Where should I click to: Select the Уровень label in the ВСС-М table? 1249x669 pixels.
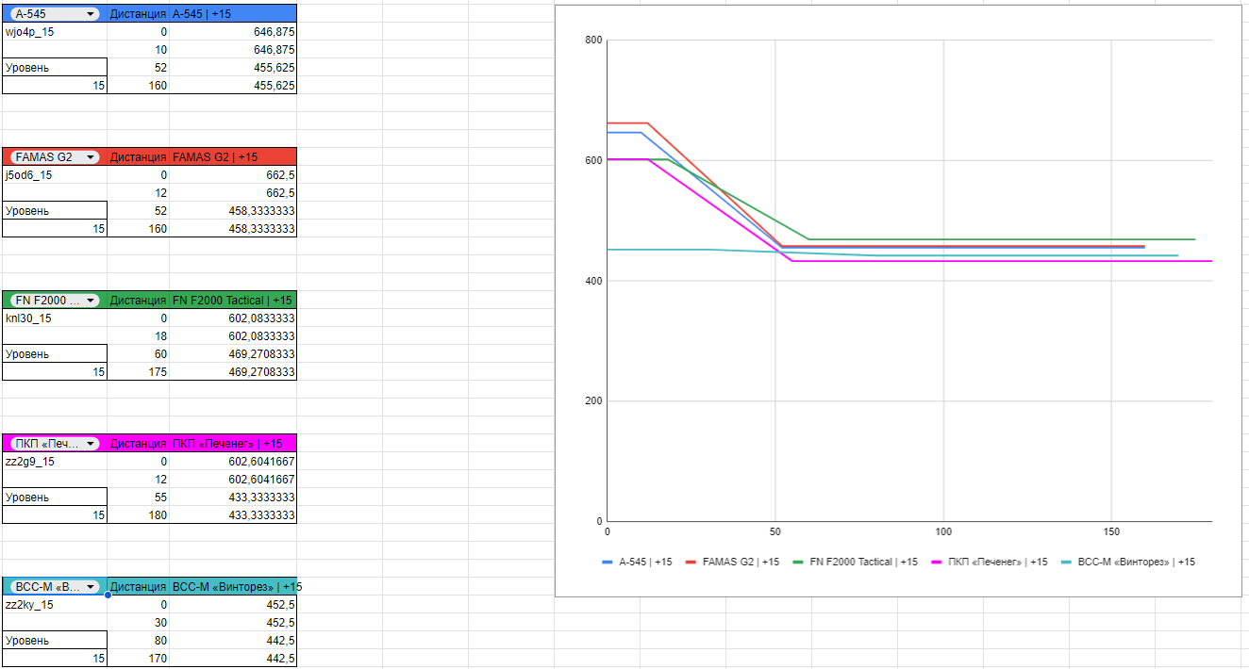[x=55, y=641]
